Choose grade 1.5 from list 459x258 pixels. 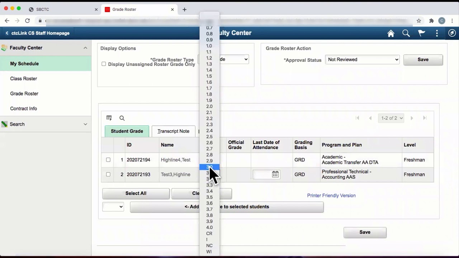coord(209,76)
